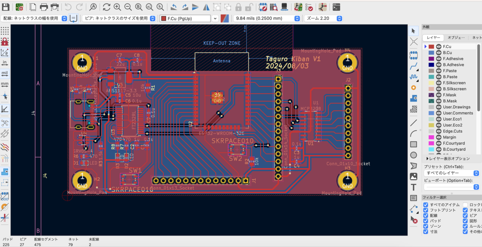Screen dimensions: 482x247
Task: Click B.Cu color swatch
Action: pyautogui.click(x=431, y=53)
